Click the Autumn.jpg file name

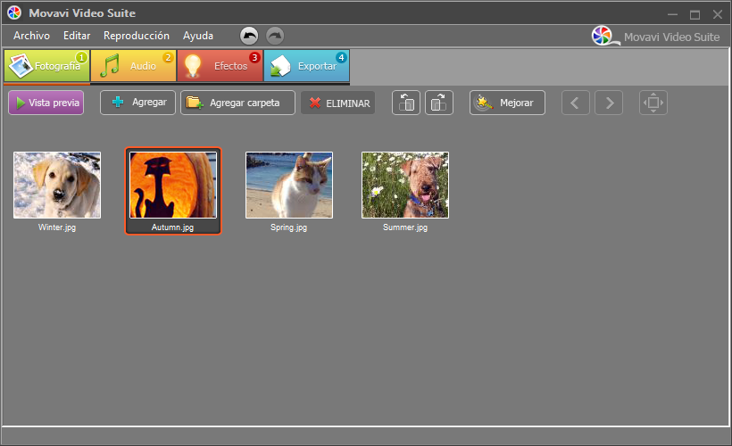point(172,227)
